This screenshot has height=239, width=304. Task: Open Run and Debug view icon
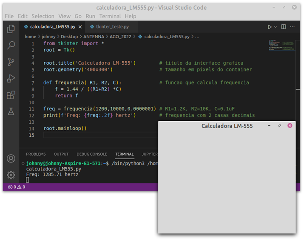pyautogui.click(x=11, y=78)
